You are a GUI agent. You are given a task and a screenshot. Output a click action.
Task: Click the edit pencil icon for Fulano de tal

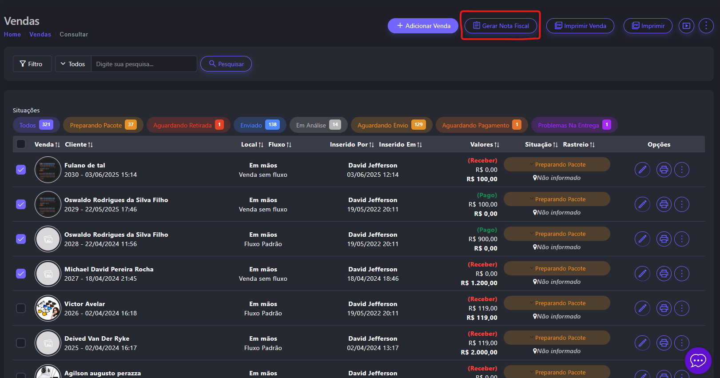click(642, 170)
